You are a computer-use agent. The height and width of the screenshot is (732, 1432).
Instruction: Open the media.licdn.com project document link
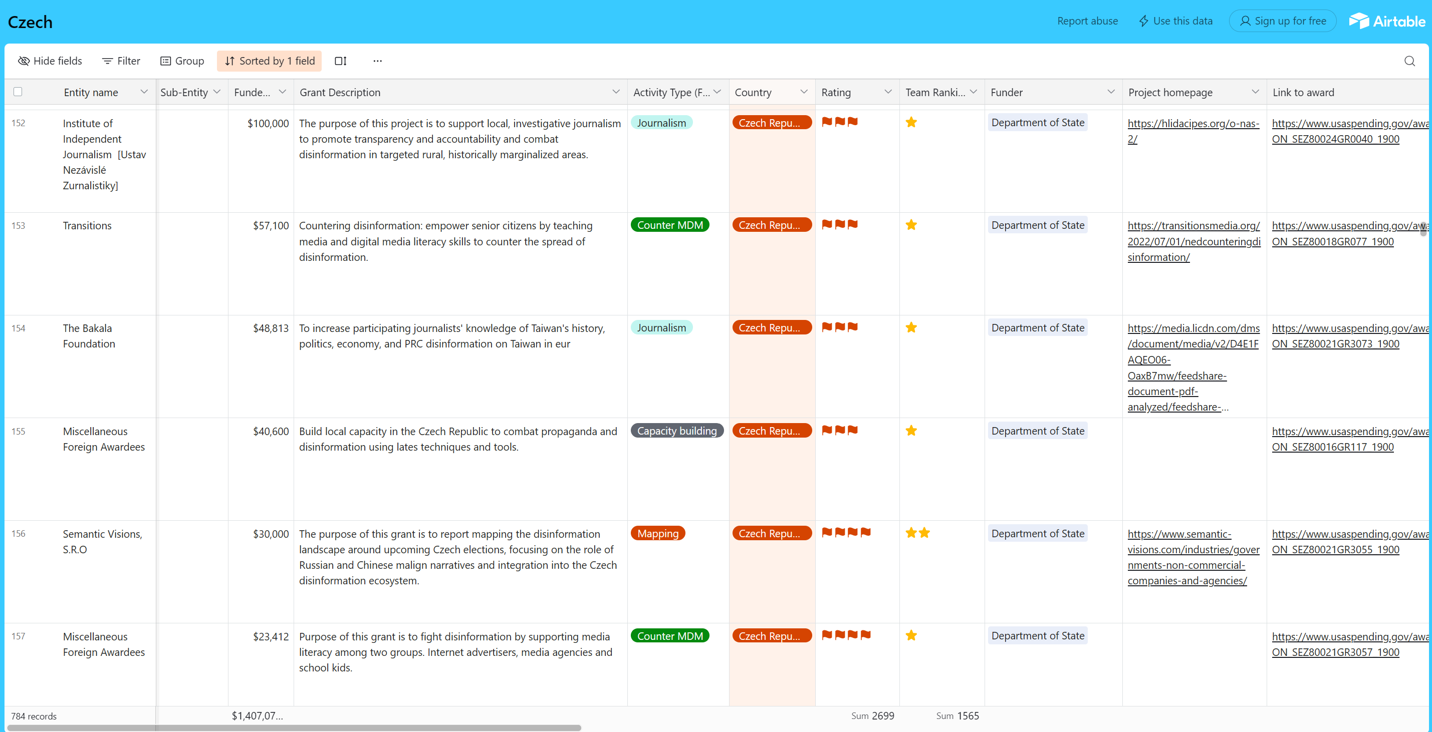coord(1193,367)
